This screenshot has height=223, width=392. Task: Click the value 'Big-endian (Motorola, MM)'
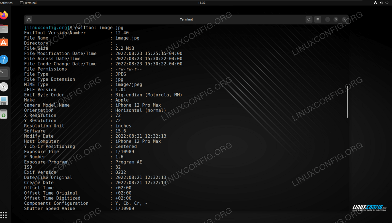149,95
